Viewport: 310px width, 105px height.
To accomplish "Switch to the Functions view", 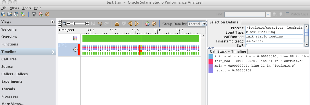I will click(x=28, y=44).
